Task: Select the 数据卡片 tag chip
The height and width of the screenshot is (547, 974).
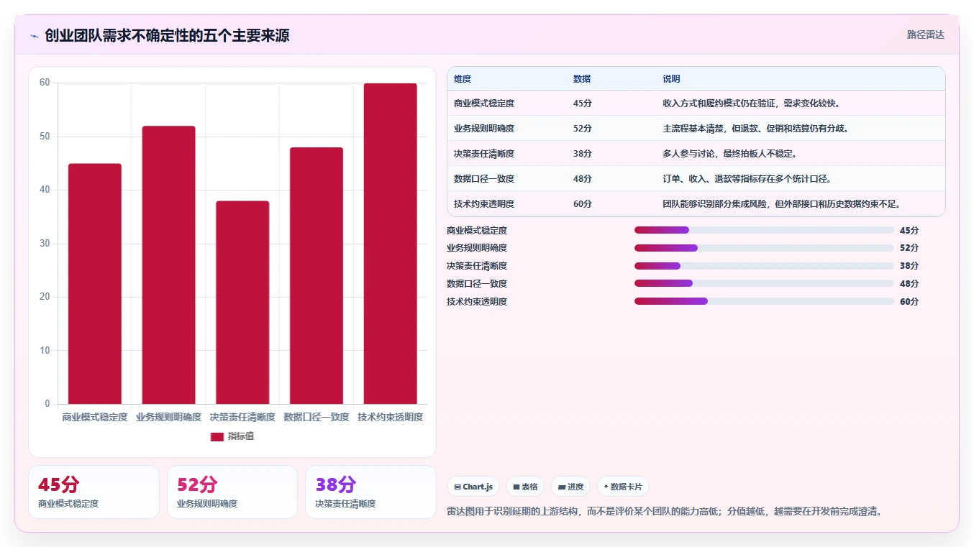Action: click(x=622, y=487)
